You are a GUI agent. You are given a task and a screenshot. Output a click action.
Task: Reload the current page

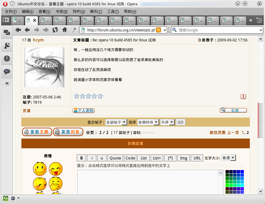55,30
